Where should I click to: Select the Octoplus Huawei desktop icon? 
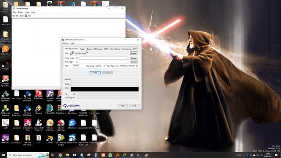pyautogui.click(x=50, y=96)
